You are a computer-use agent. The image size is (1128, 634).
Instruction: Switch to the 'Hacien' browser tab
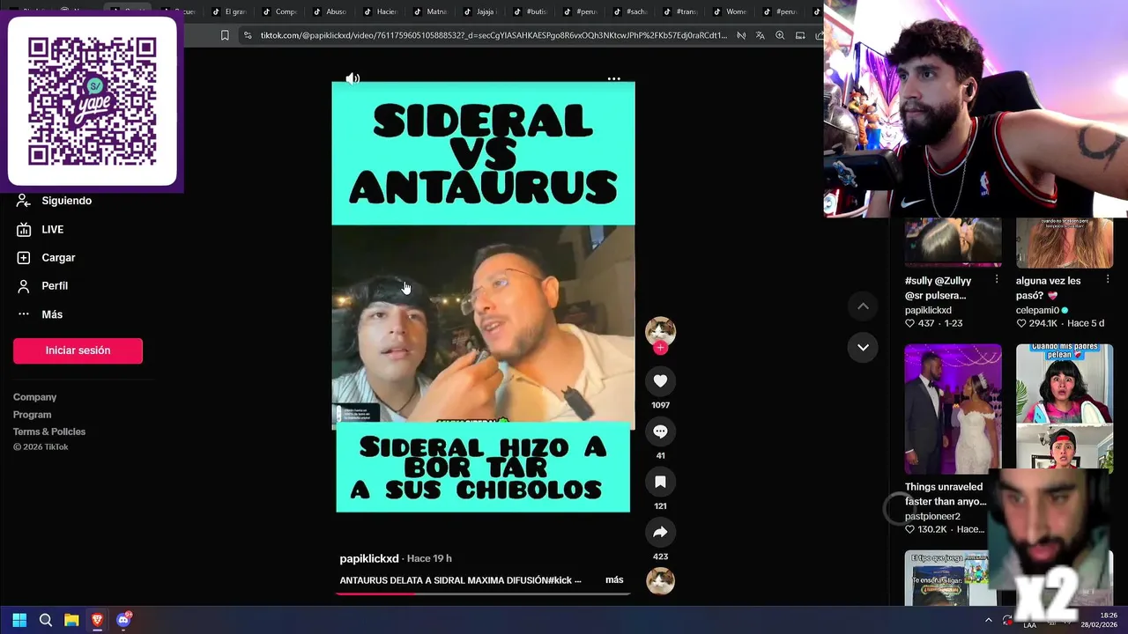click(x=381, y=11)
